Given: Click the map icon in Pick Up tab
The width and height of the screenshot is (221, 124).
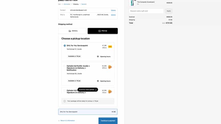Looking at the screenshot, I should (x=100, y=31).
